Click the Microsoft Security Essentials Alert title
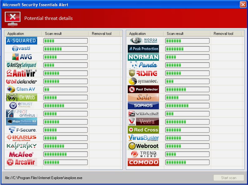This screenshot has width=248, height=185. [x=35, y=5]
